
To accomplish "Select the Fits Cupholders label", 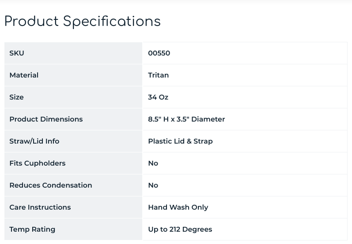I will (x=37, y=163).
